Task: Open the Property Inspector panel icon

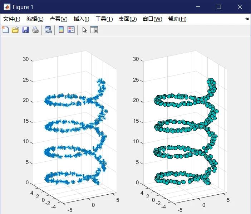Action: (94, 30)
